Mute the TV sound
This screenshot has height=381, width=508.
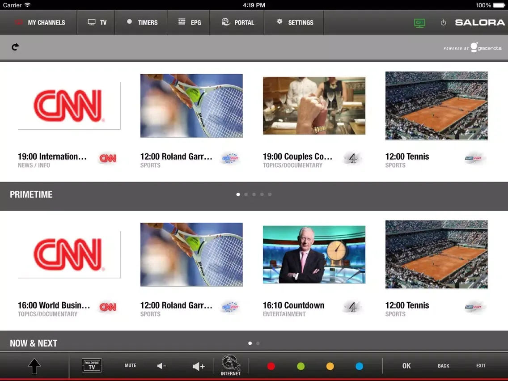coord(130,365)
